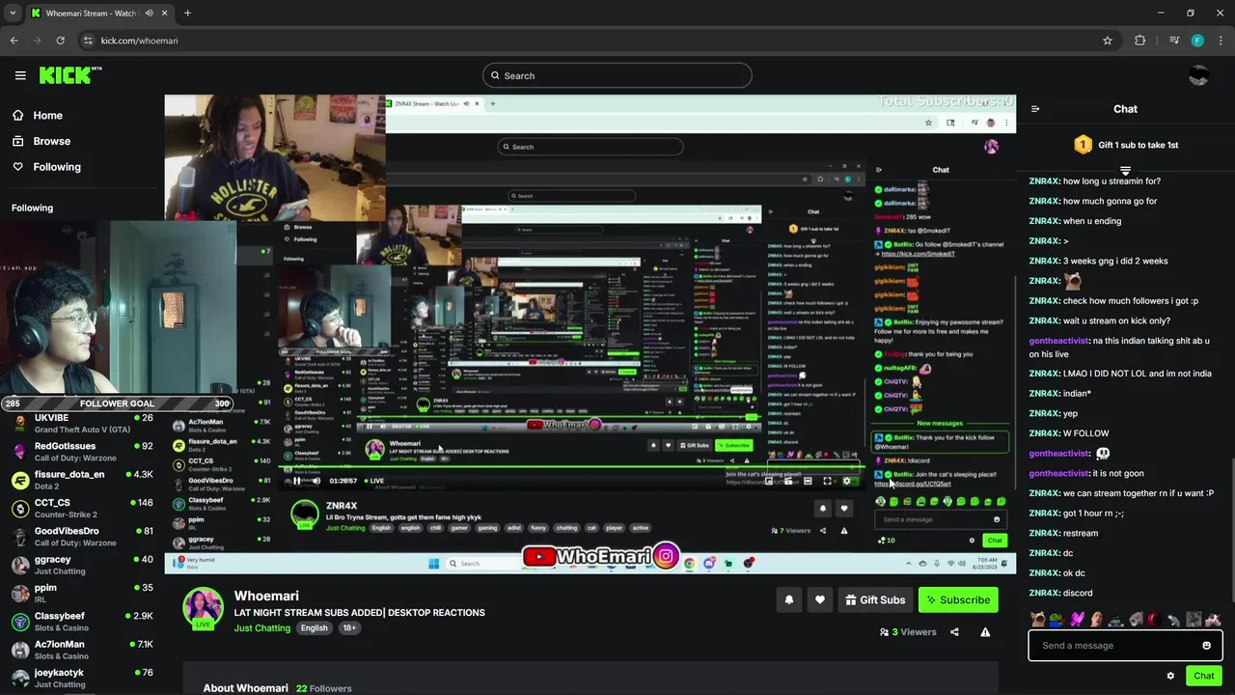Collapse the chat panel arrow

click(x=1035, y=109)
